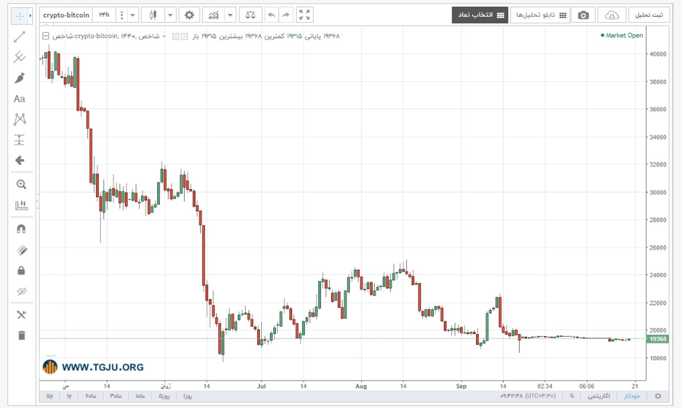
Task: Select the trend line drawing tool
Action: click(20, 37)
